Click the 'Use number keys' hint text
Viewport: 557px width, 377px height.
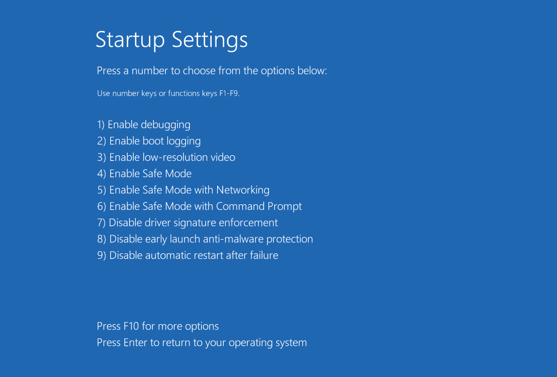[127, 93]
